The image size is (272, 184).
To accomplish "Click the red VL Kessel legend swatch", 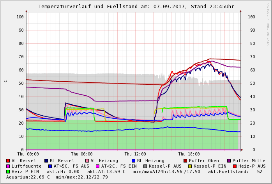I will point(8,161).
